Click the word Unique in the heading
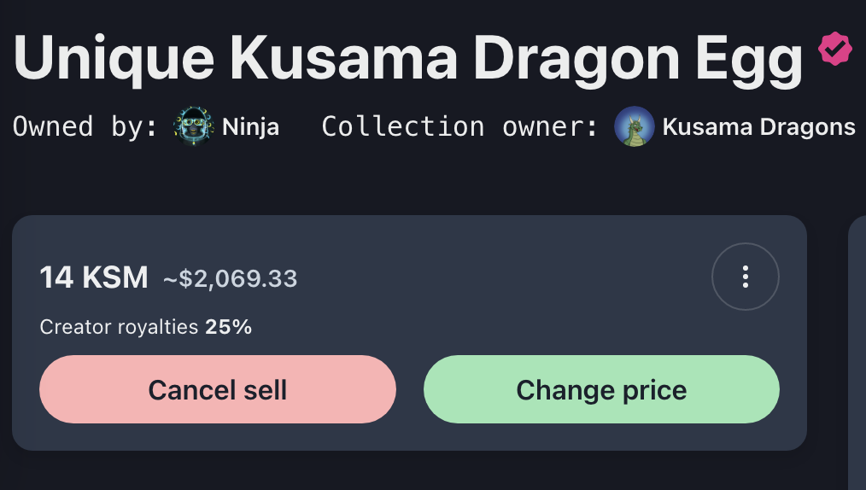 (x=114, y=57)
